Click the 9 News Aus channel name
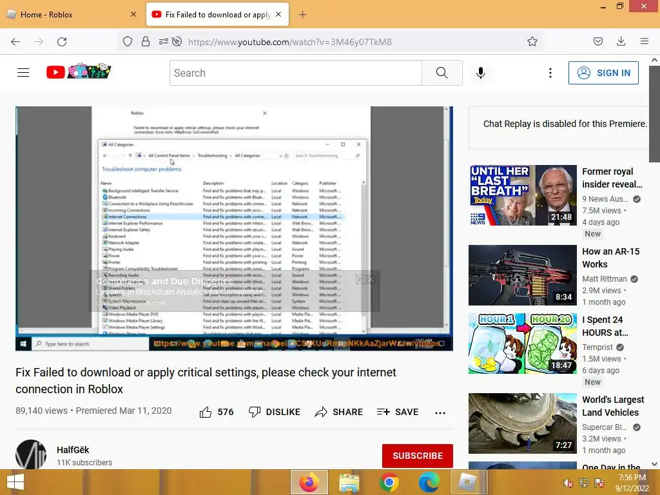 (605, 199)
